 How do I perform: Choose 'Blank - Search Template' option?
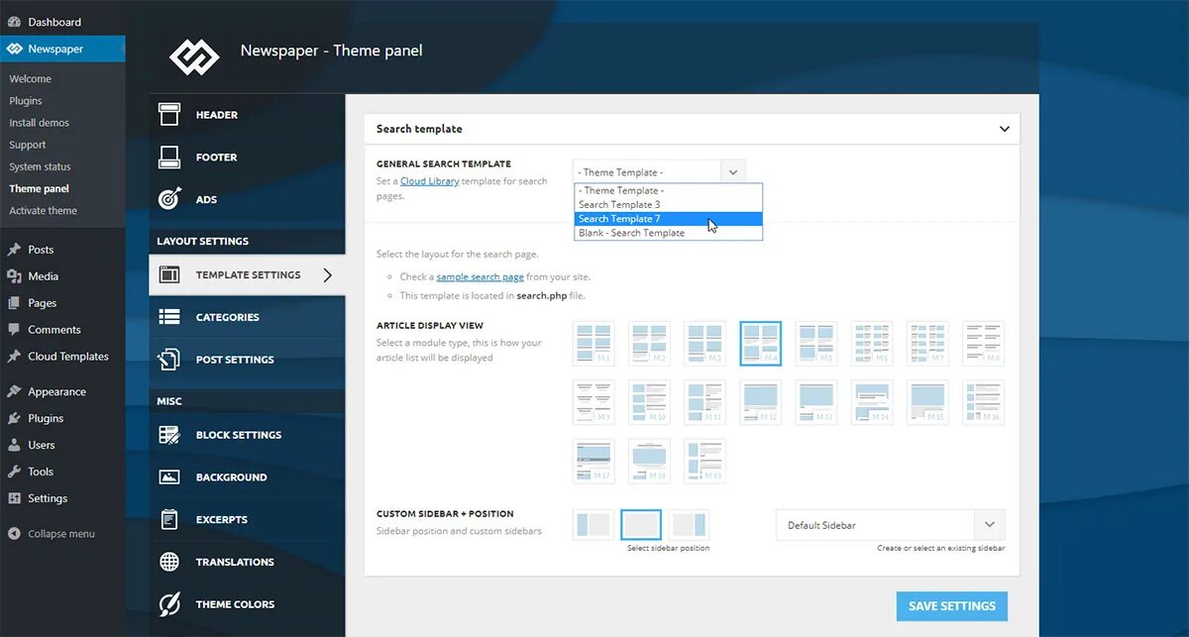click(669, 233)
